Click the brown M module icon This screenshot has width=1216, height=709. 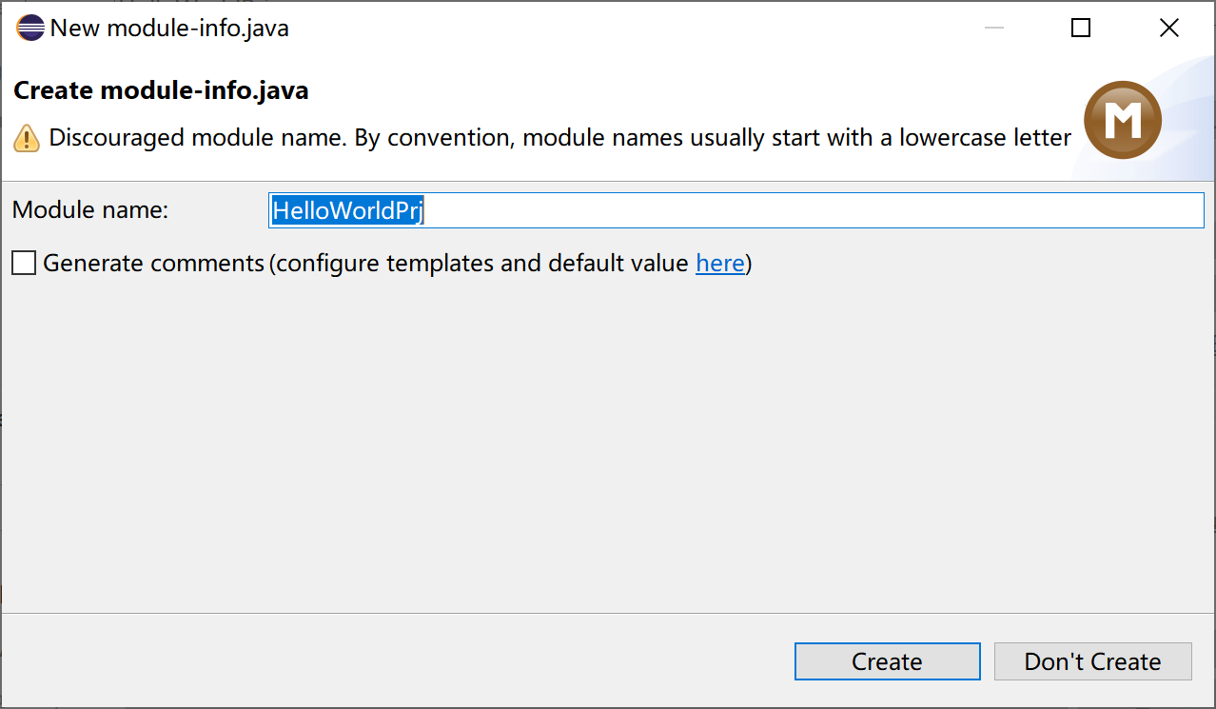tap(1123, 120)
